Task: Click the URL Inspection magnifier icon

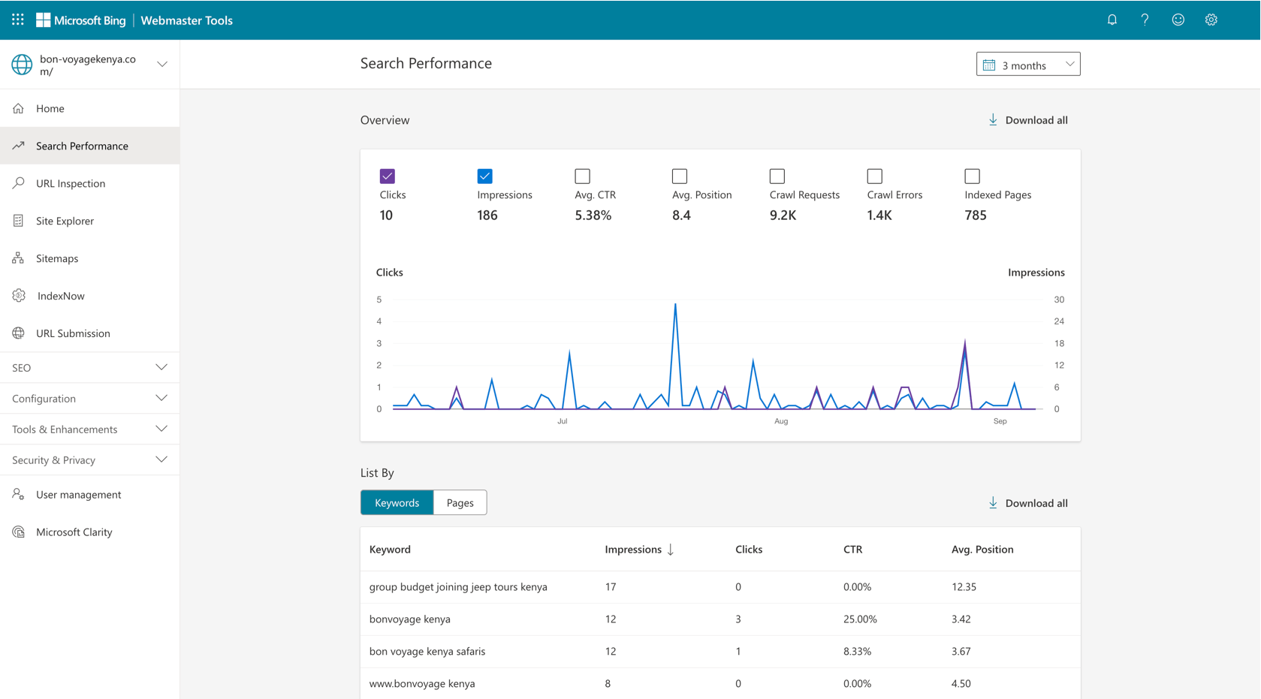Action: pyautogui.click(x=19, y=183)
